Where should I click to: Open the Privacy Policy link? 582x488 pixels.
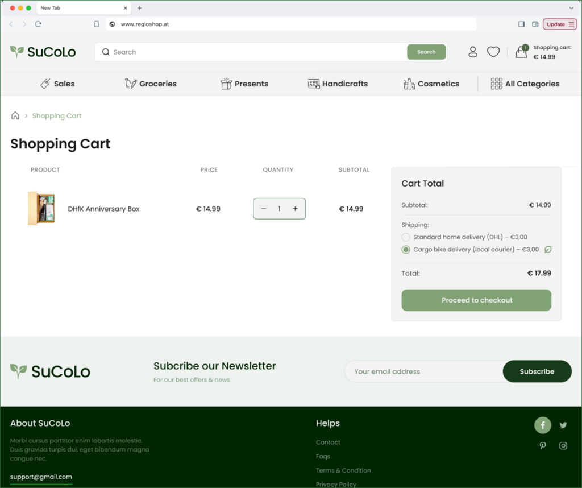(x=336, y=484)
